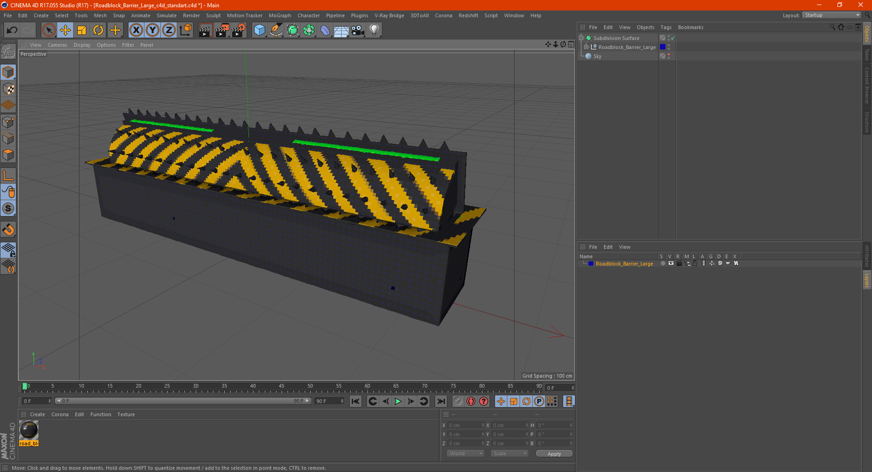
Task: Toggle View visibility eye for Roadblock_Barrier_Large layer
Action: (671, 264)
